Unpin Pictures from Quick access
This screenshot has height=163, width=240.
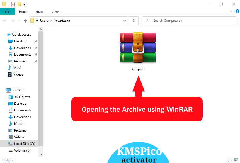tap(36, 61)
